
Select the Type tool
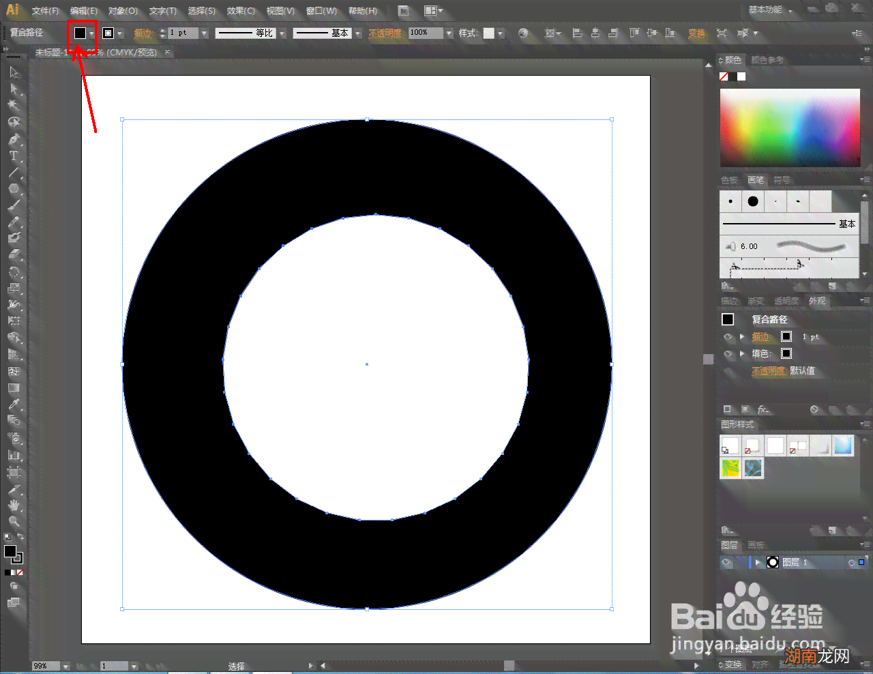[14, 156]
